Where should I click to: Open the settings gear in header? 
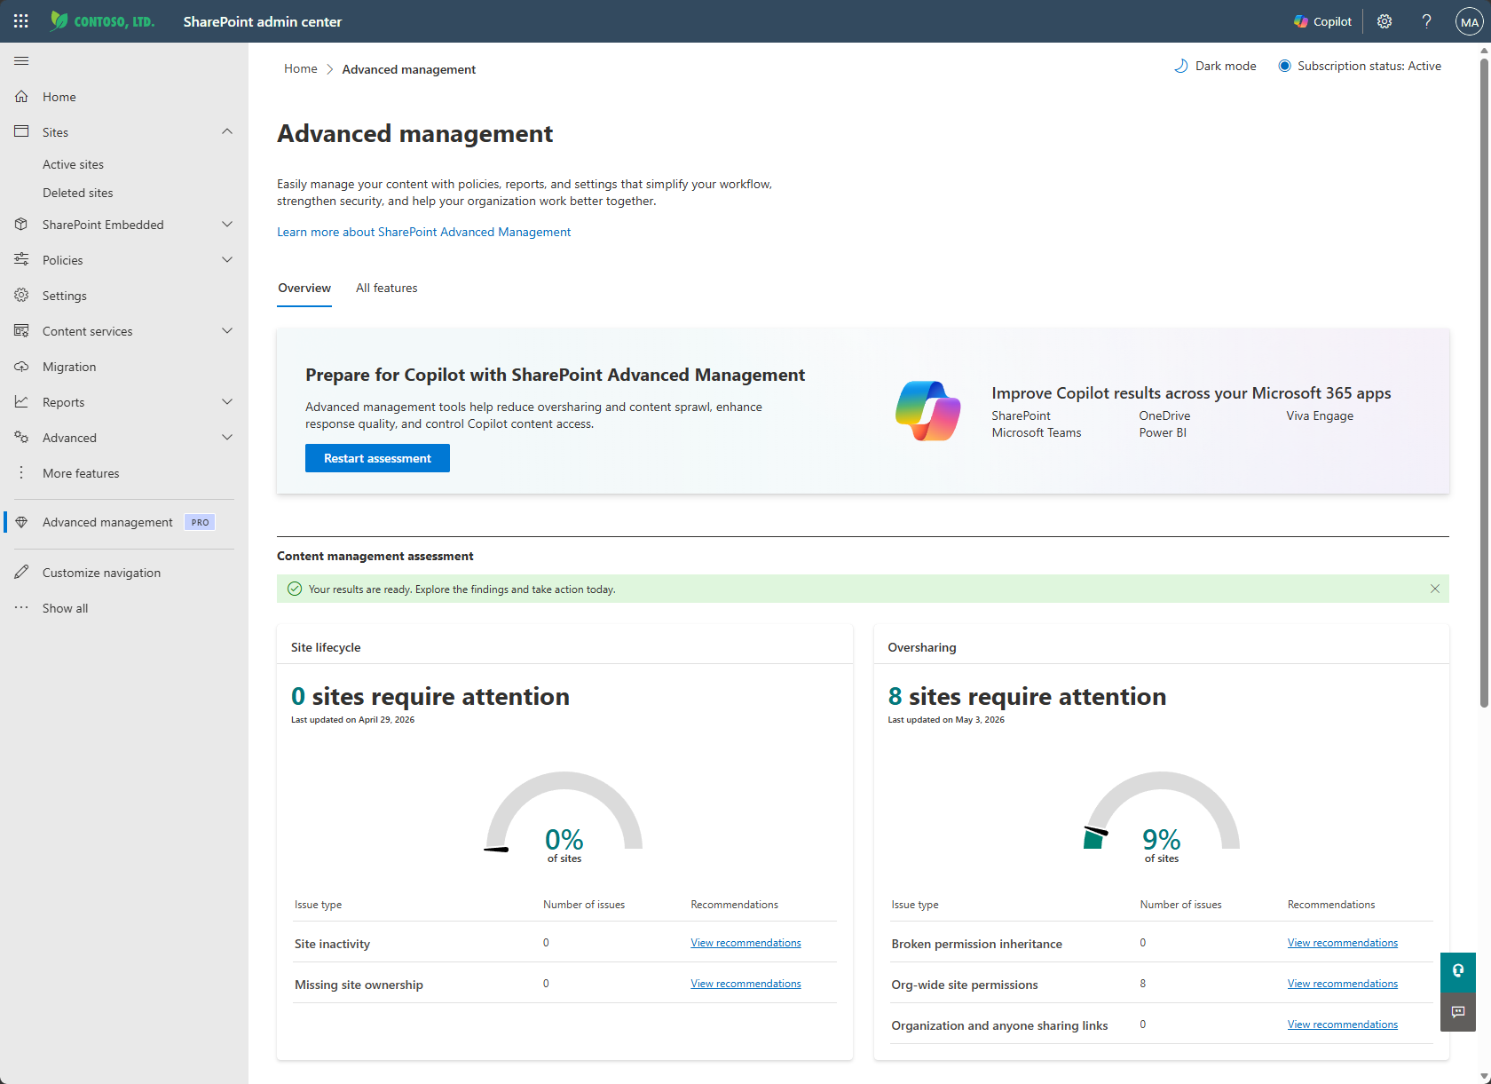pos(1384,21)
